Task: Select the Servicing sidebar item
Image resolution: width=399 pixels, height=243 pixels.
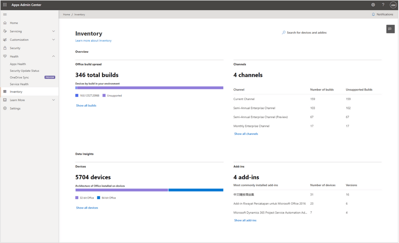Action: [x=16, y=31]
